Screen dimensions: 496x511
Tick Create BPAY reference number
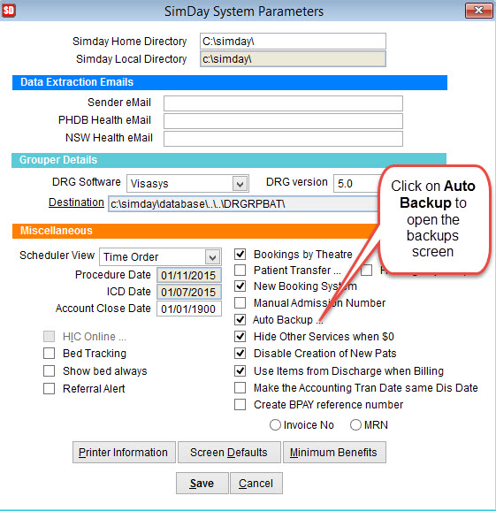tap(240, 404)
